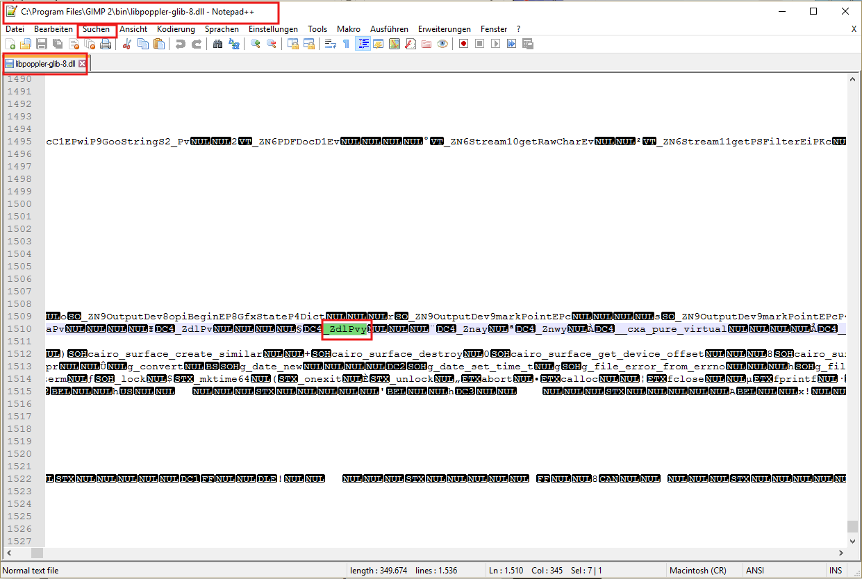Save the file with floppy icon

[x=42, y=44]
